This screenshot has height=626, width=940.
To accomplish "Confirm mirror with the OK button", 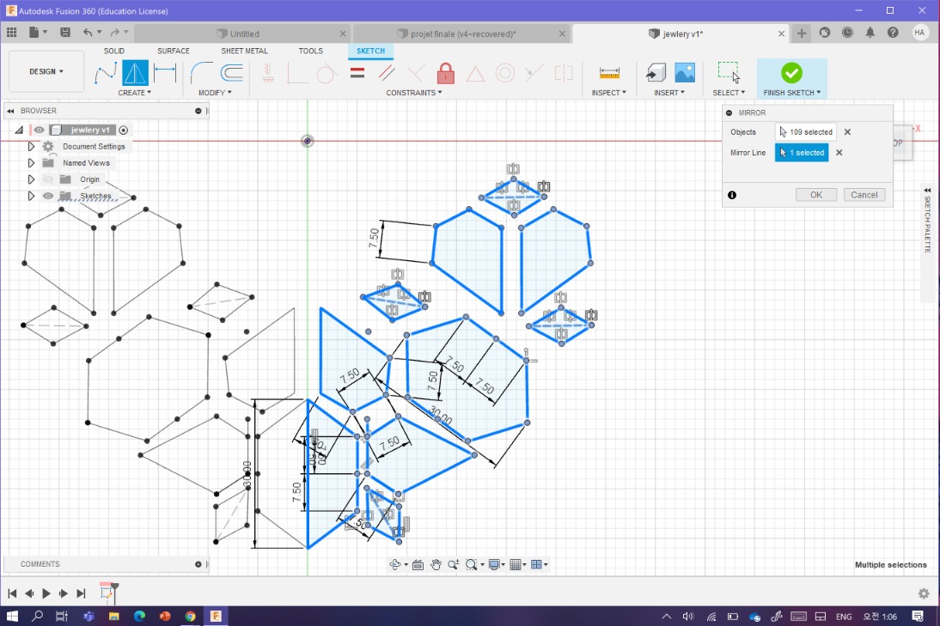I will tap(815, 195).
